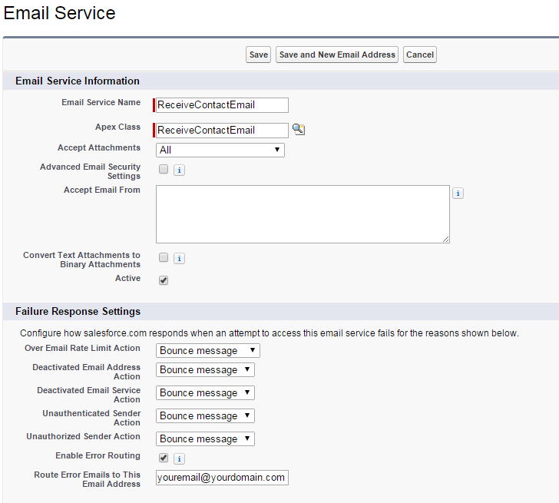This screenshot has height=503, width=559.
Task: Click the Save button
Action: tap(259, 55)
